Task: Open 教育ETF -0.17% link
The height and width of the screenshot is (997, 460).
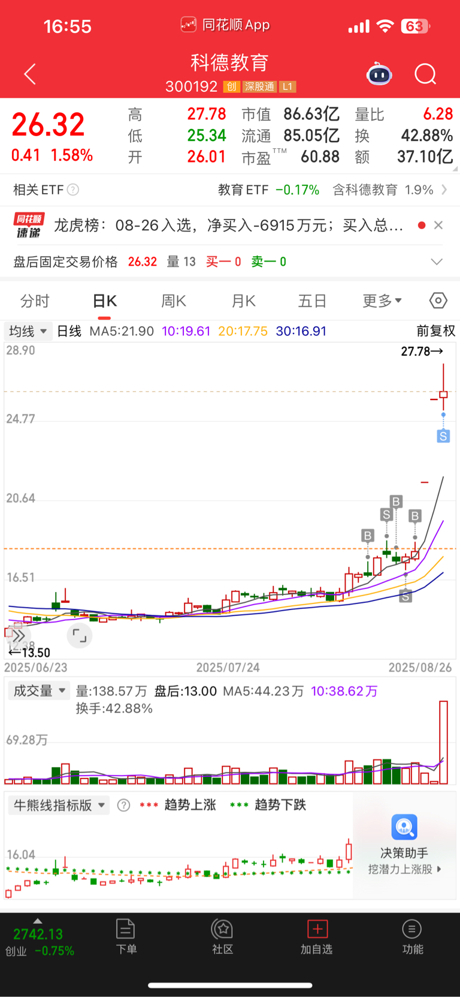Action: (x=268, y=190)
